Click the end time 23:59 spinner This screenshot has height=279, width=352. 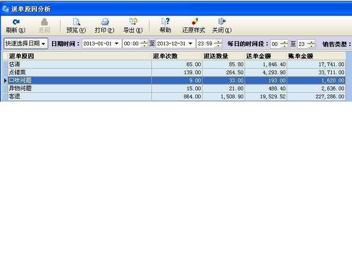218,44
